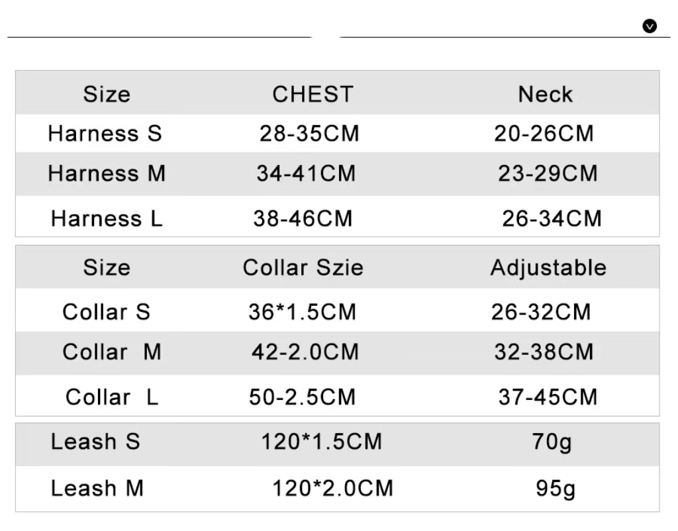This screenshot has width=678, height=531.
Task: Click the black circular chevron-down icon
Action: 650,26
